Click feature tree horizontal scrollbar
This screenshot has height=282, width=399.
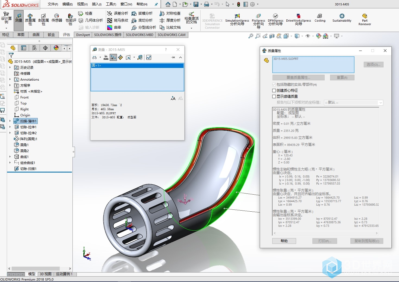(39, 268)
